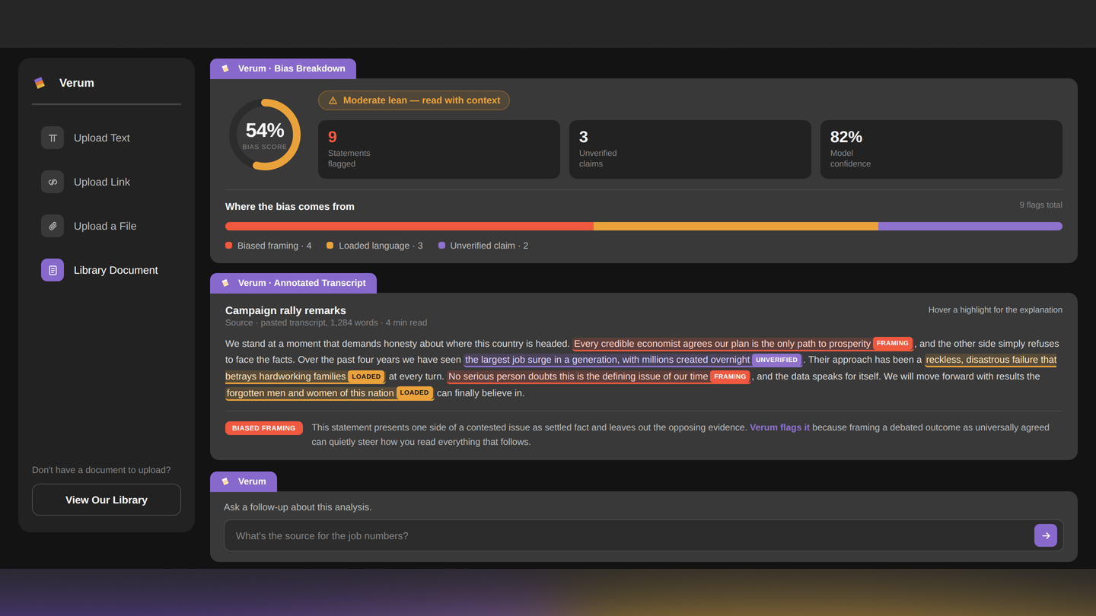Image resolution: width=1096 pixels, height=616 pixels.
Task: Select the Library Document icon
Action: 53,270
